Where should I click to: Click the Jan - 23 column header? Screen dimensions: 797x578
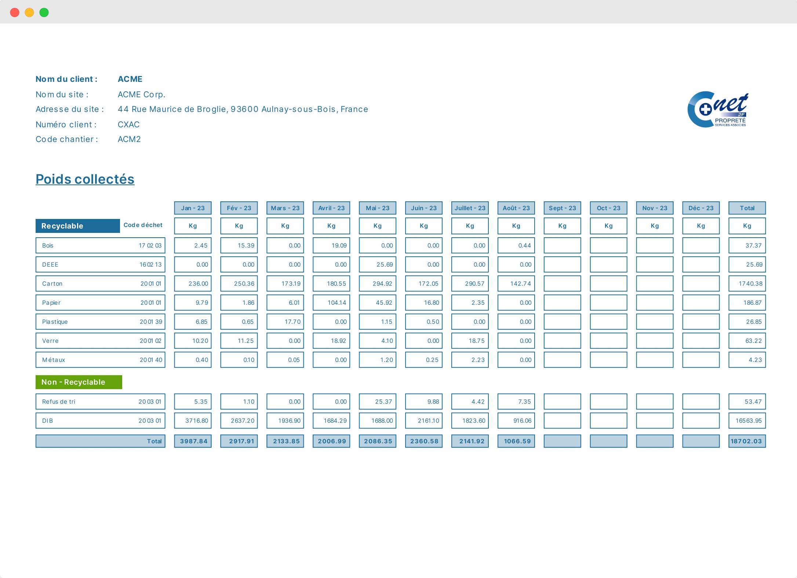(193, 208)
